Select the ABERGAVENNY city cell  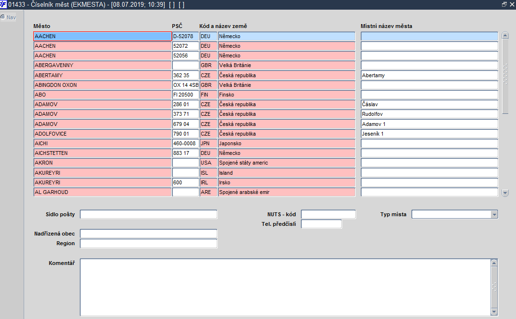coord(102,66)
